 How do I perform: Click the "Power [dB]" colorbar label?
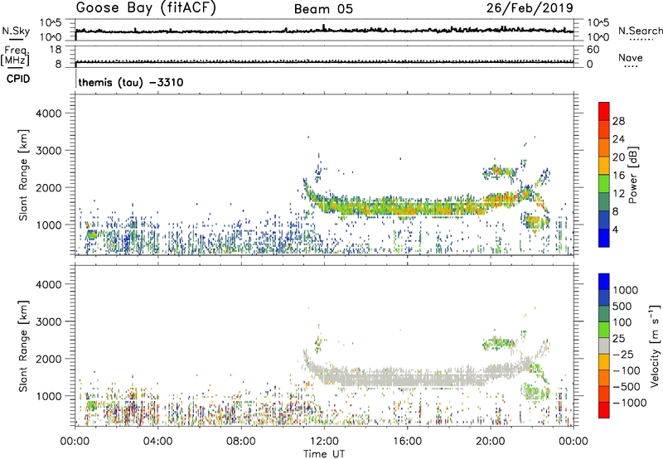coord(632,175)
